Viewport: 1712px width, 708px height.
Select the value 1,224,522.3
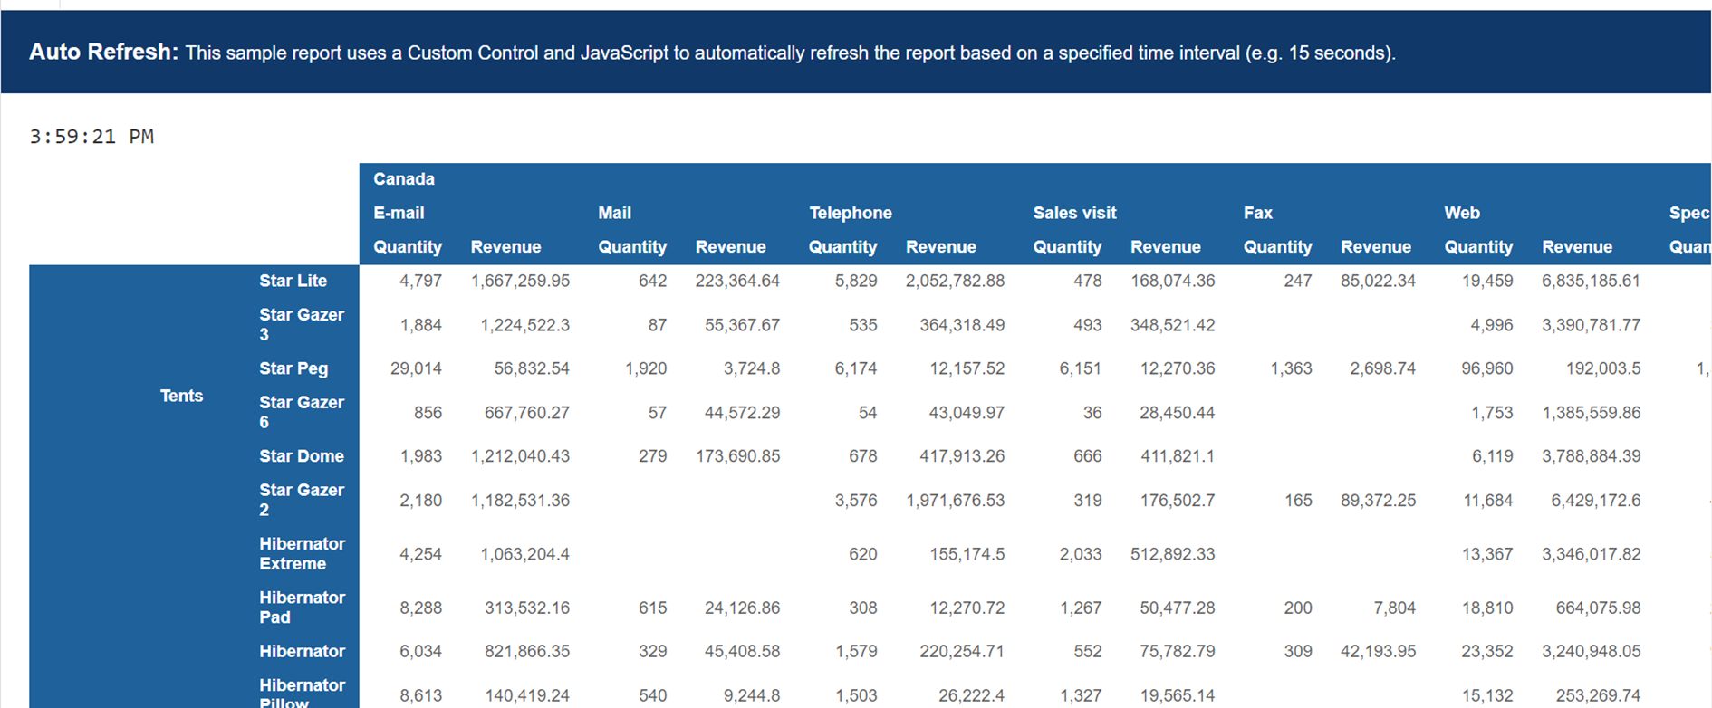(x=524, y=325)
